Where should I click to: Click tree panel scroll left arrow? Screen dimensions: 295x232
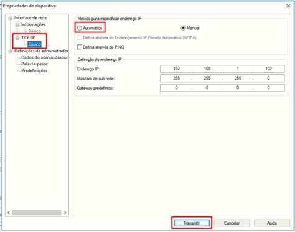point(9,213)
